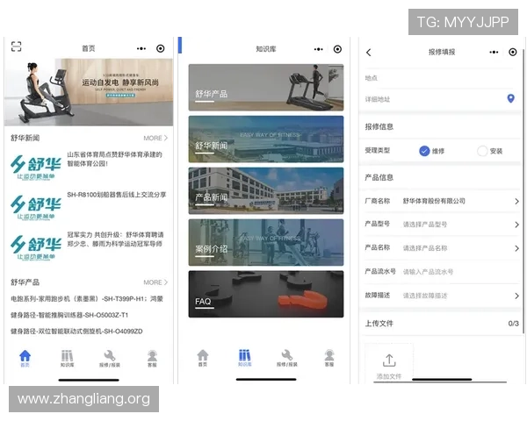
Task: Tap the upload arrow 添加文件 icon
Action: click(x=389, y=361)
